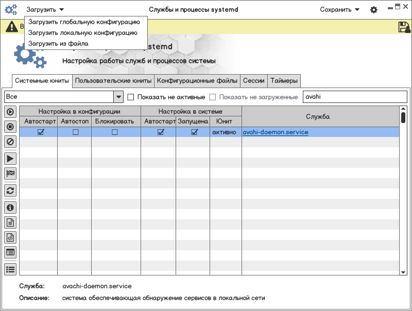
Task: Click the code file icon in sidebar
Action: (10, 237)
